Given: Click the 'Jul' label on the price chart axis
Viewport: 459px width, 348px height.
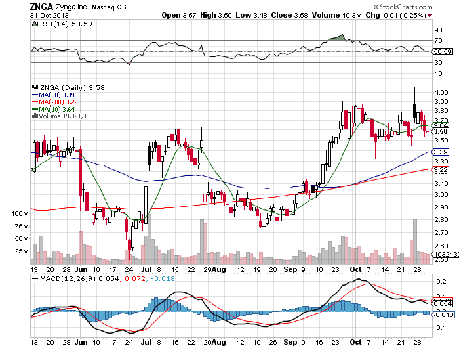Looking at the screenshot, I should click(146, 269).
